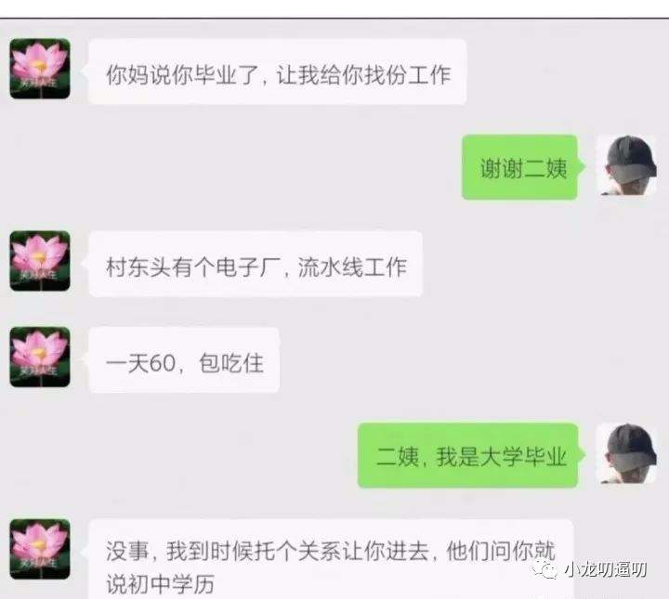Select the 一天60，包吃住 bubble
The height and width of the screenshot is (599, 669).
[x=184, y=360]
